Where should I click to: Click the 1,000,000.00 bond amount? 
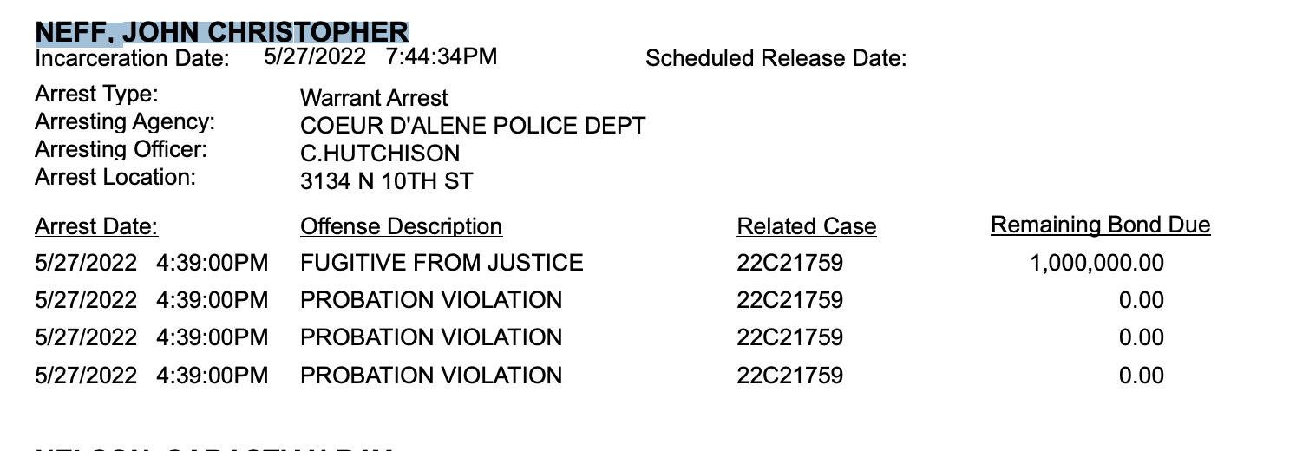[1096, 264]
